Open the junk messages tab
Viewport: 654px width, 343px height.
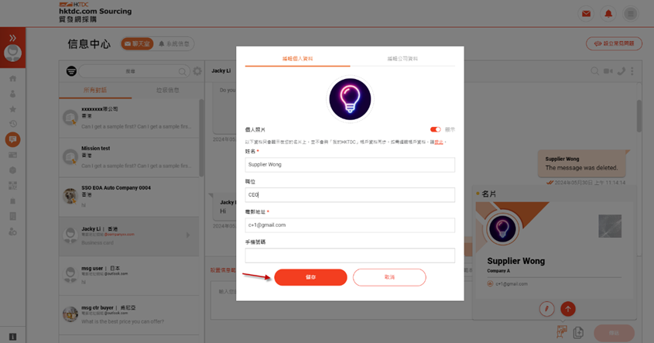168,90
